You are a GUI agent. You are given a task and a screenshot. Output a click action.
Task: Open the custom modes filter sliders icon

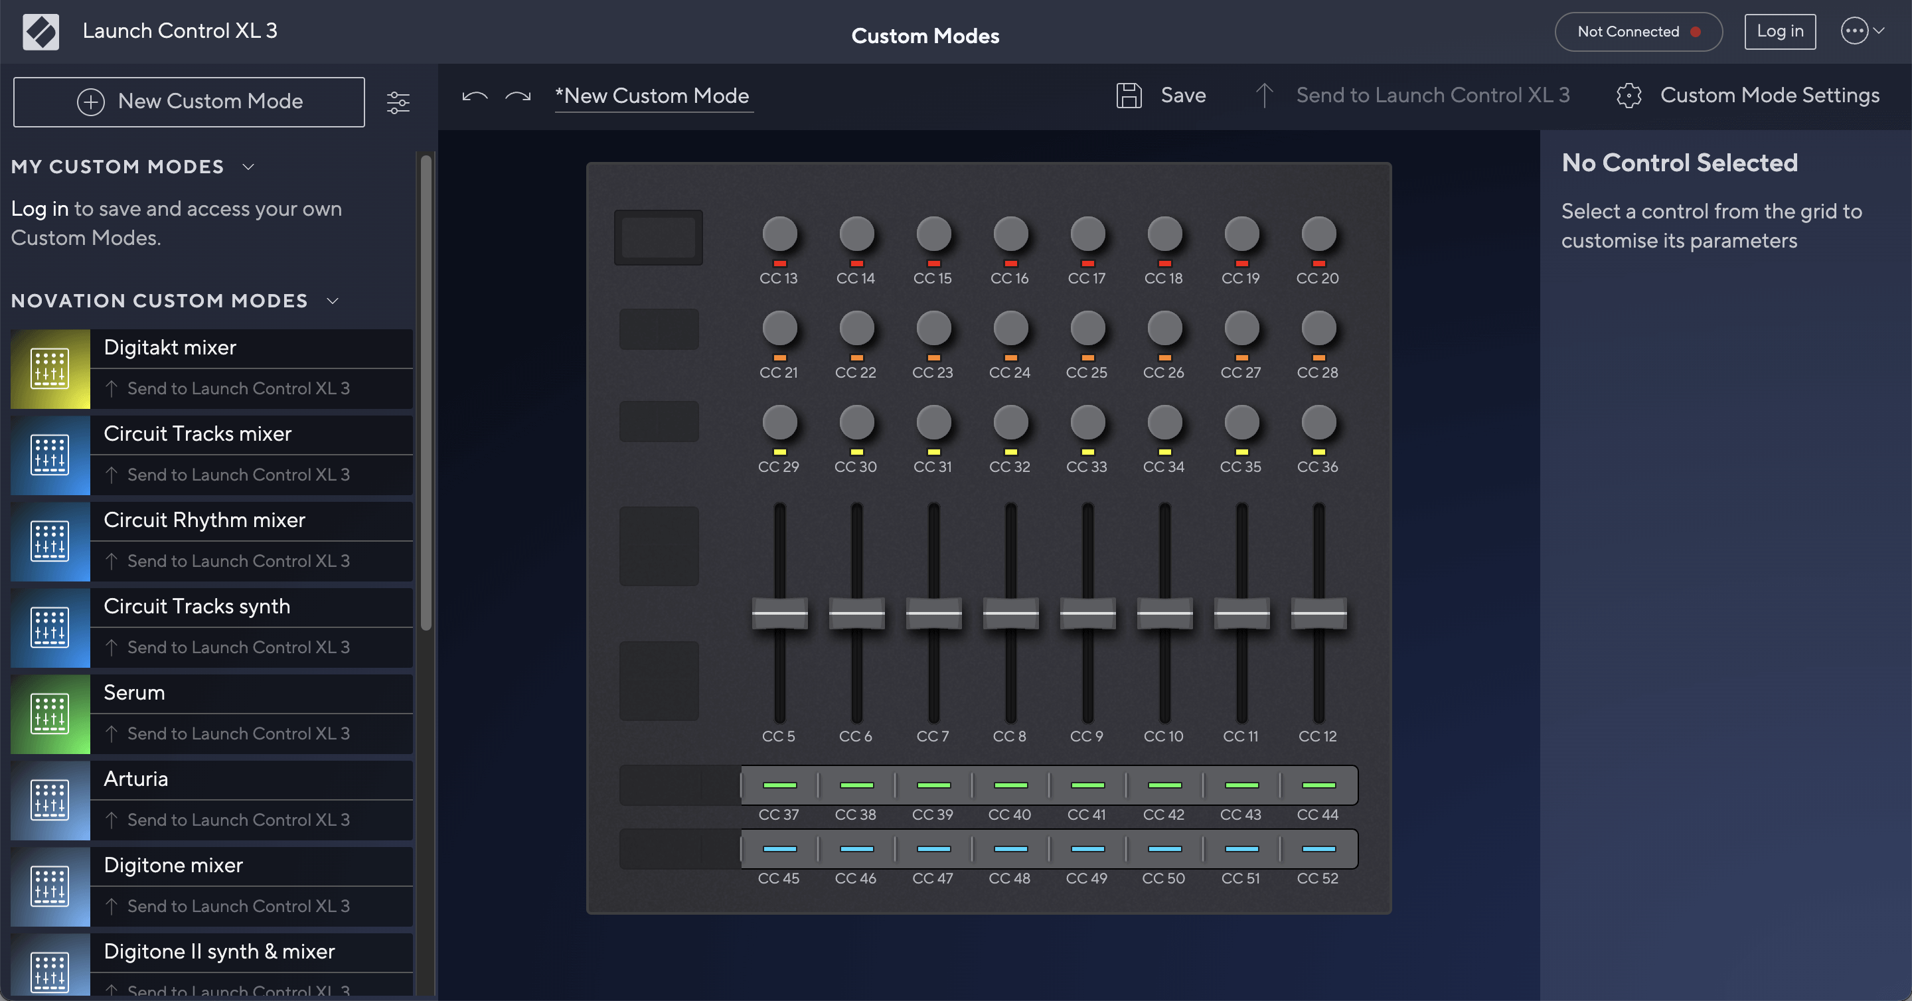(398, 102)
